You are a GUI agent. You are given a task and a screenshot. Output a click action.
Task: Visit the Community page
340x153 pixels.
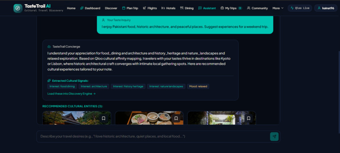point(257,8)
